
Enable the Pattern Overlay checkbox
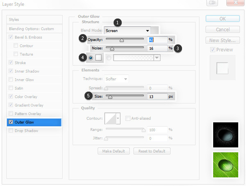coord(11,113)
